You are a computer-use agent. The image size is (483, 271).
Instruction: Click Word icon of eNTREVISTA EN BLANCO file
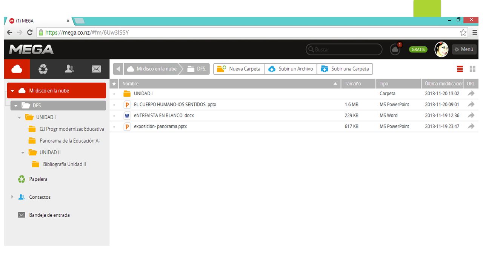coord(127,116)
